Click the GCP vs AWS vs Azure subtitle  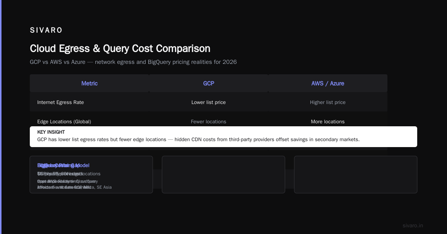click(x=133, y=62)
